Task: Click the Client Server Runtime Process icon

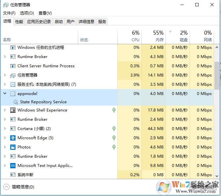Action: tap(13, 66)
